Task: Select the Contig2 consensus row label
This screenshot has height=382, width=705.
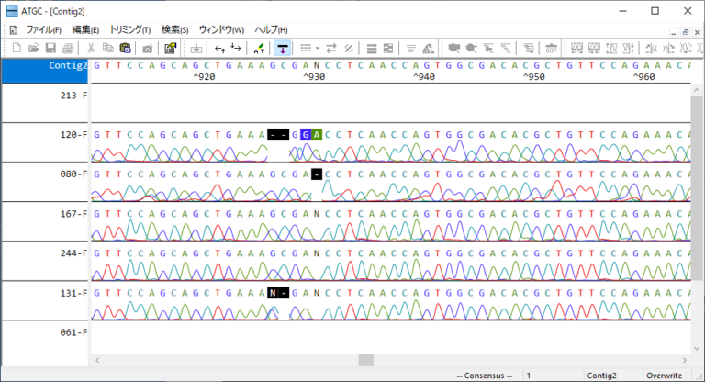Action: [45, 71]
